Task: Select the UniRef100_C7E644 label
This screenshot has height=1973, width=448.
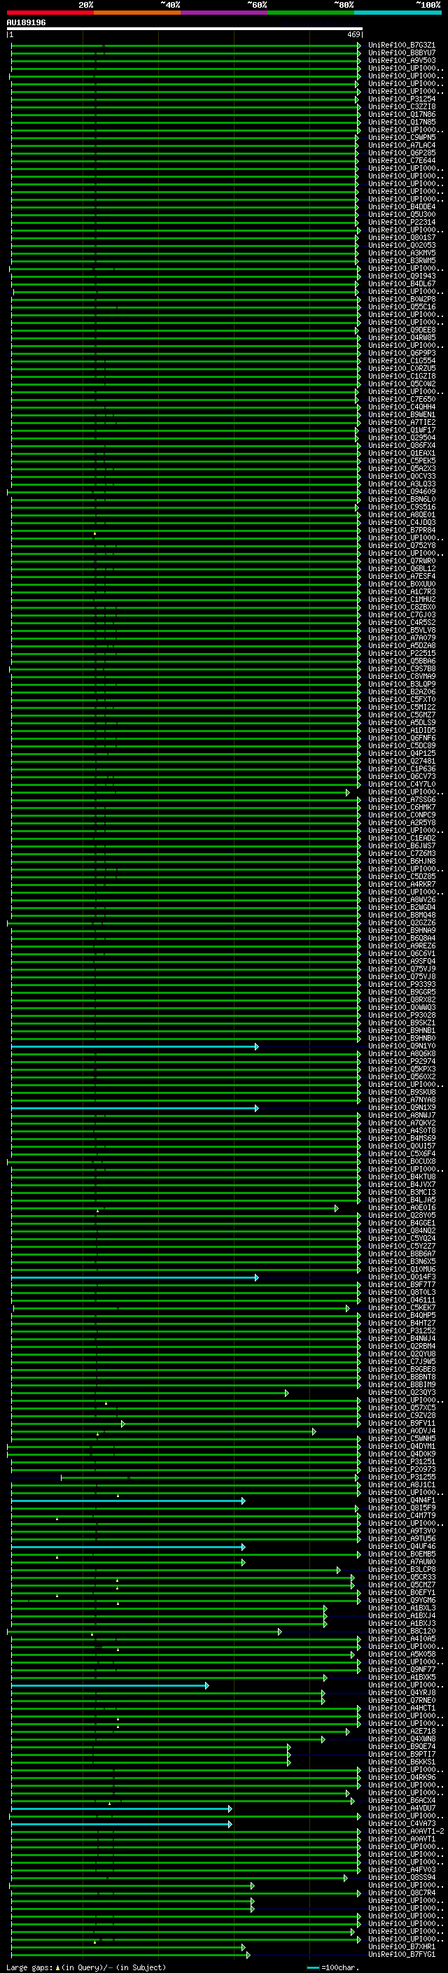Action: coord(402,161)
